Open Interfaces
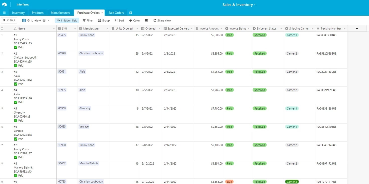 pyautogui.click(x=23, y=4)
